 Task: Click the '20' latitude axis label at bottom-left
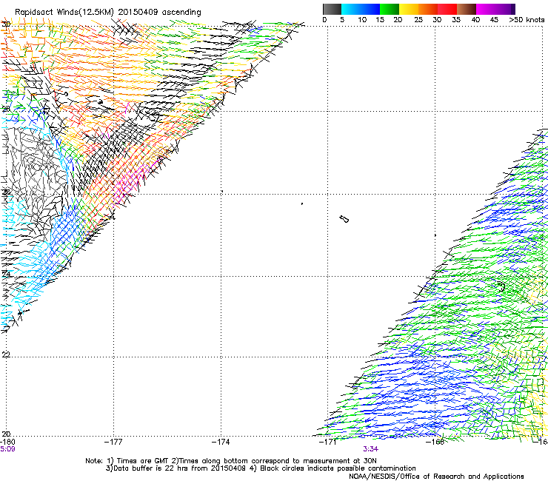(x=6, y=434)
